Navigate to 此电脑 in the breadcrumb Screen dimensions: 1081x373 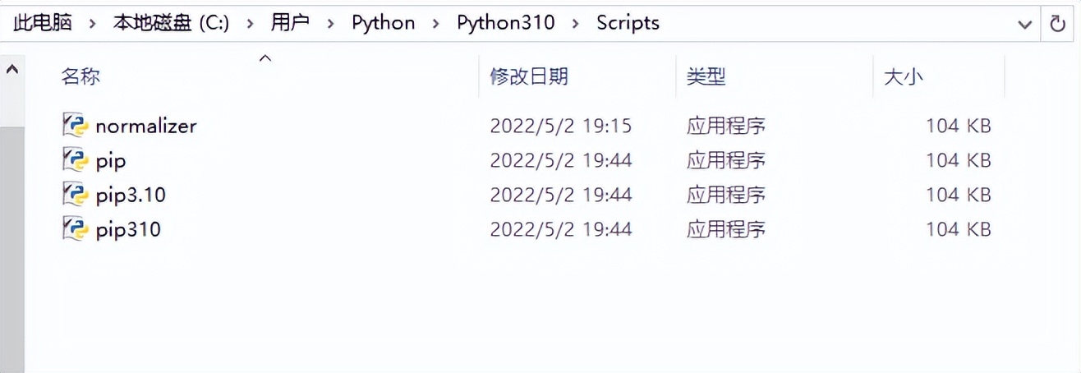click(x=43, y=23)
